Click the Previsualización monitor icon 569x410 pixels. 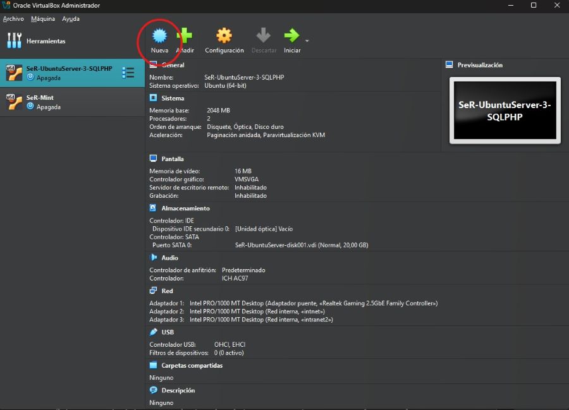click(449, 64)
